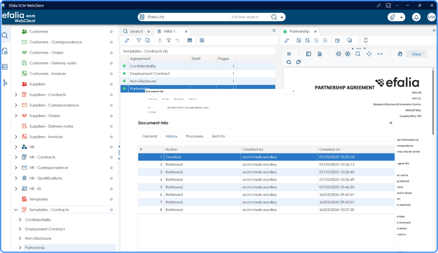Click the full text search magnifier icon

pyautogui.click(x=274, y=17)
